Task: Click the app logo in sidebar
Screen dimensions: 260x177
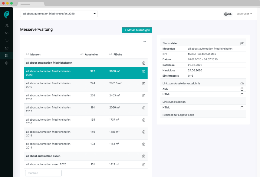Action: click(x=7, y=15)
